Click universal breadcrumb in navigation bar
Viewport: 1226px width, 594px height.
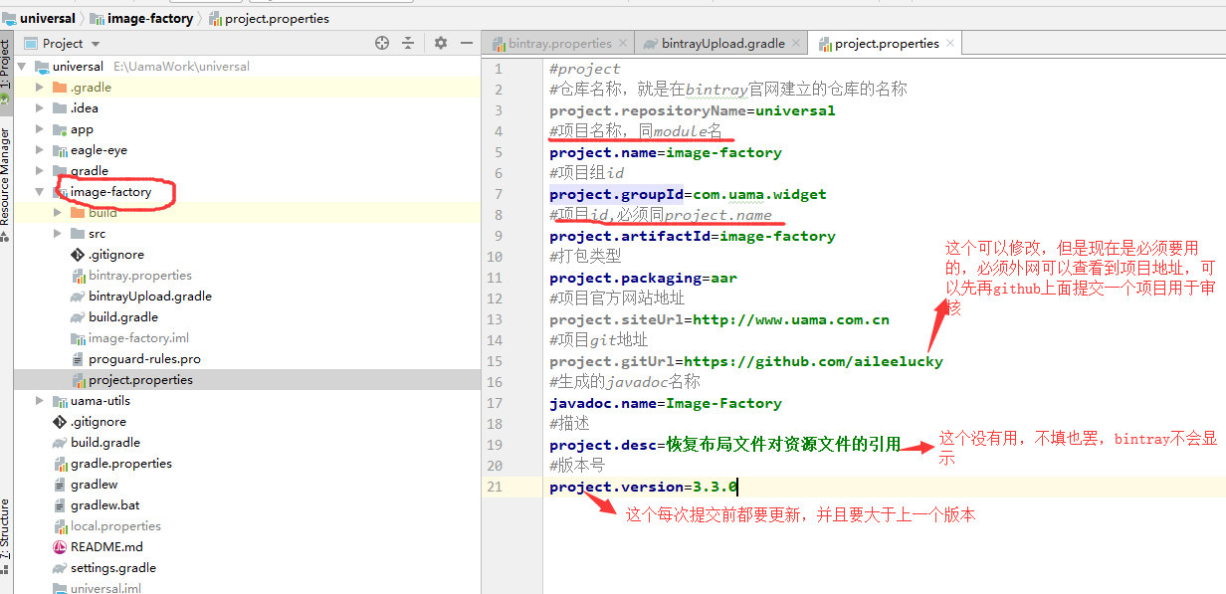(x=39, y=18)
